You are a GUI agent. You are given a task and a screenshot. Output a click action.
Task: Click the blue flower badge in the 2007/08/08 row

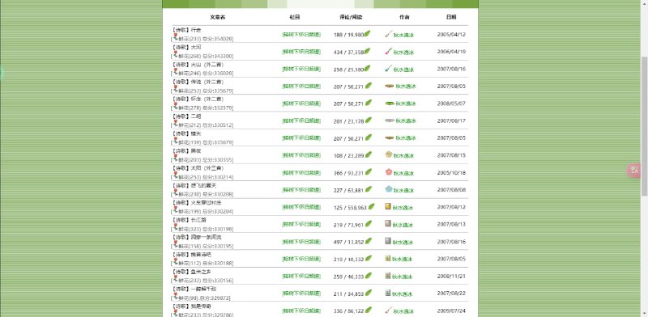pos(389,189)
